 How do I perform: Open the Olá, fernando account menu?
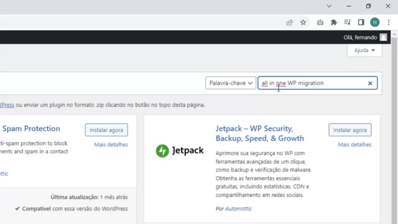point(360,37)
